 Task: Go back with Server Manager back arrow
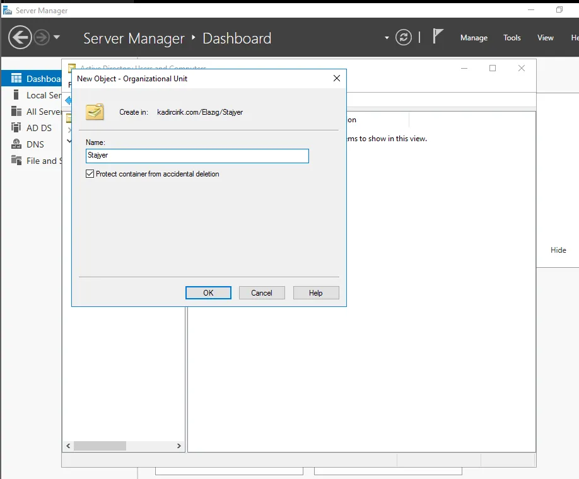(20, 37)
